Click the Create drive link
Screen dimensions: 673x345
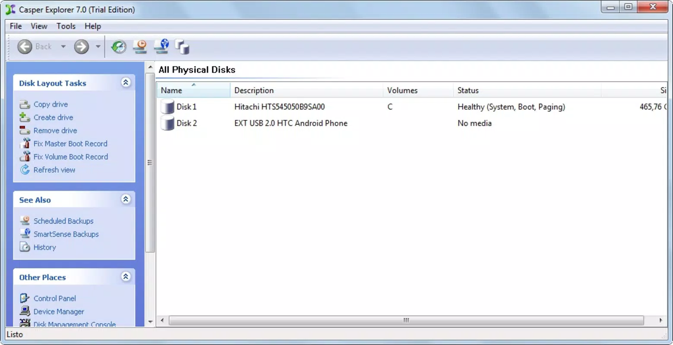pyautogui.click(x=53, y=117)
